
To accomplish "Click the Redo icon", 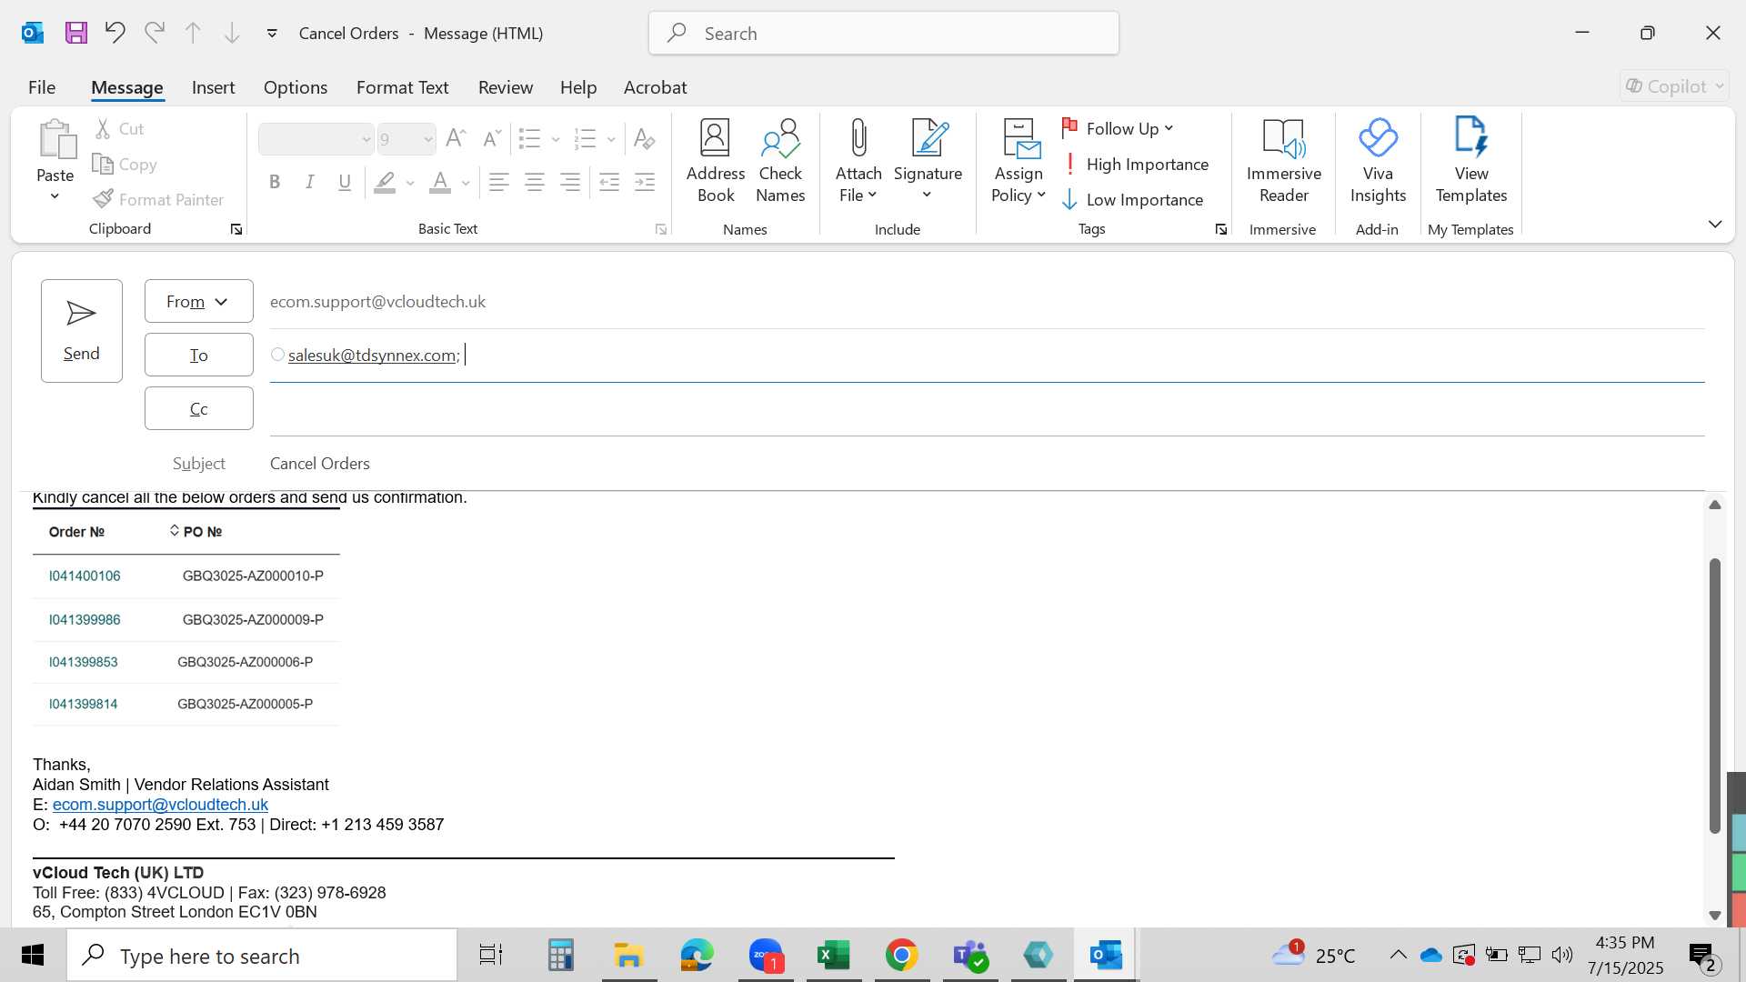I will 155,33.
